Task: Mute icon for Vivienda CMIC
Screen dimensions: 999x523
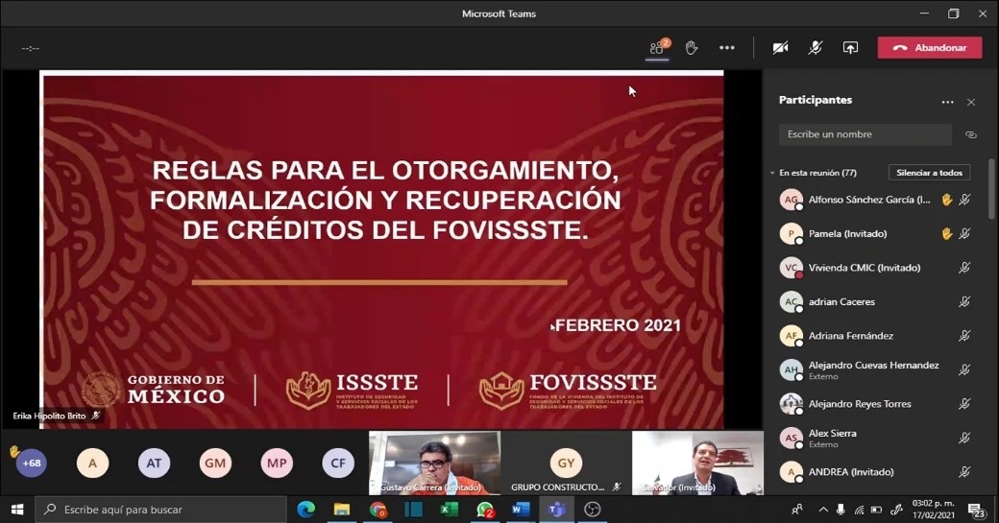Action: coord(965,267)
